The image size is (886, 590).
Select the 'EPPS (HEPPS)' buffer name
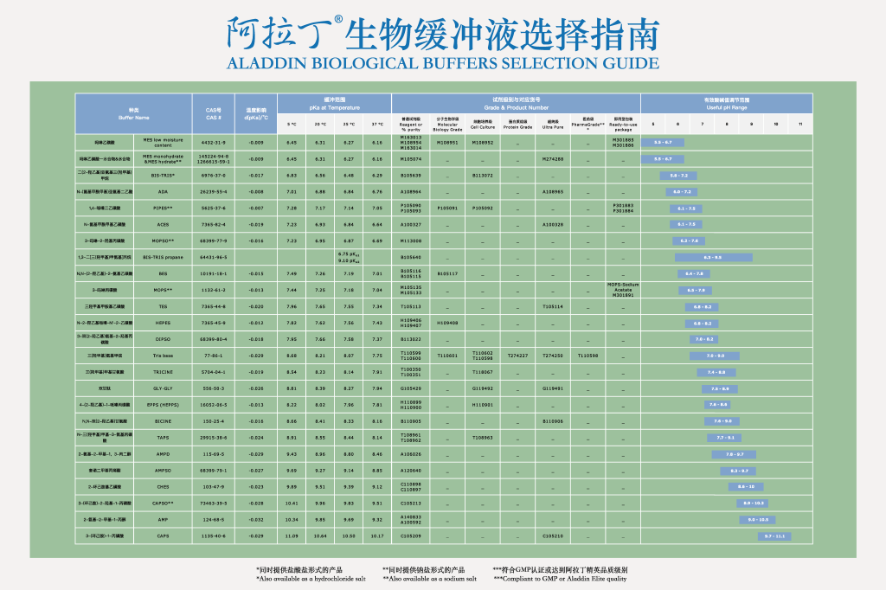[x=163, y=405]
